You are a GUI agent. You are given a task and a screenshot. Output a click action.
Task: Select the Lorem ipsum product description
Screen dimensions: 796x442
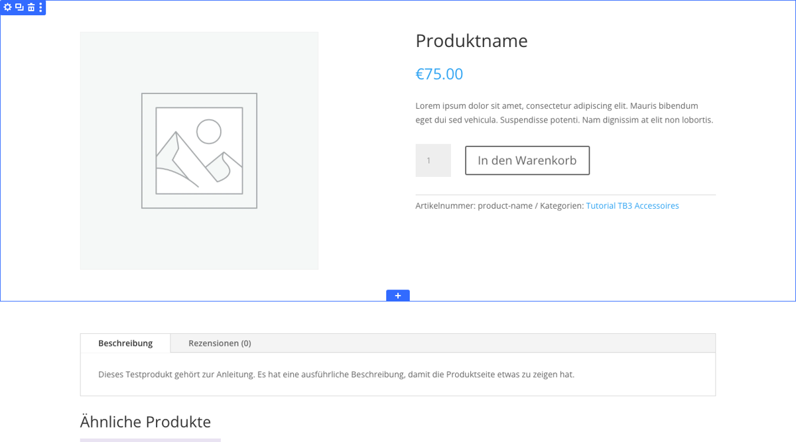coord(564,113)
